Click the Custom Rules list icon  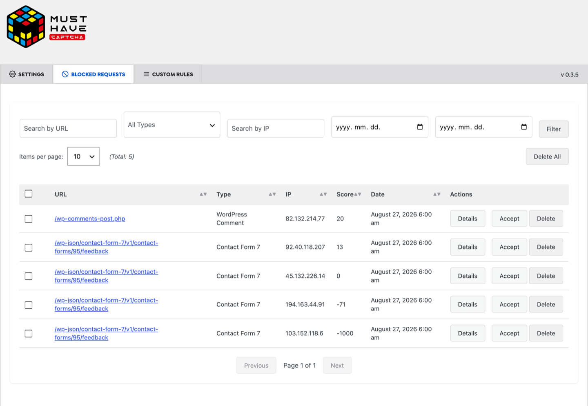point(146,74)
